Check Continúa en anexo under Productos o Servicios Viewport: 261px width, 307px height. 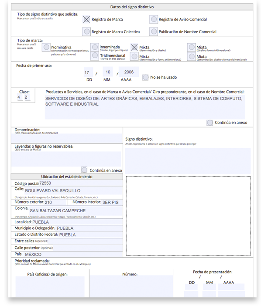(x=209, y=123)
